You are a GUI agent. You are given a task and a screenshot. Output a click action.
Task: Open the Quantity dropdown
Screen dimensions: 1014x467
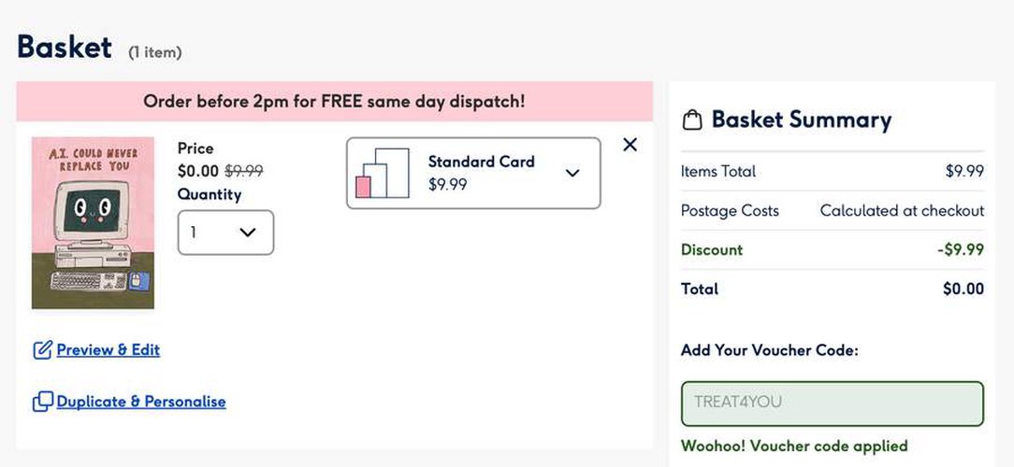[225, 233]
